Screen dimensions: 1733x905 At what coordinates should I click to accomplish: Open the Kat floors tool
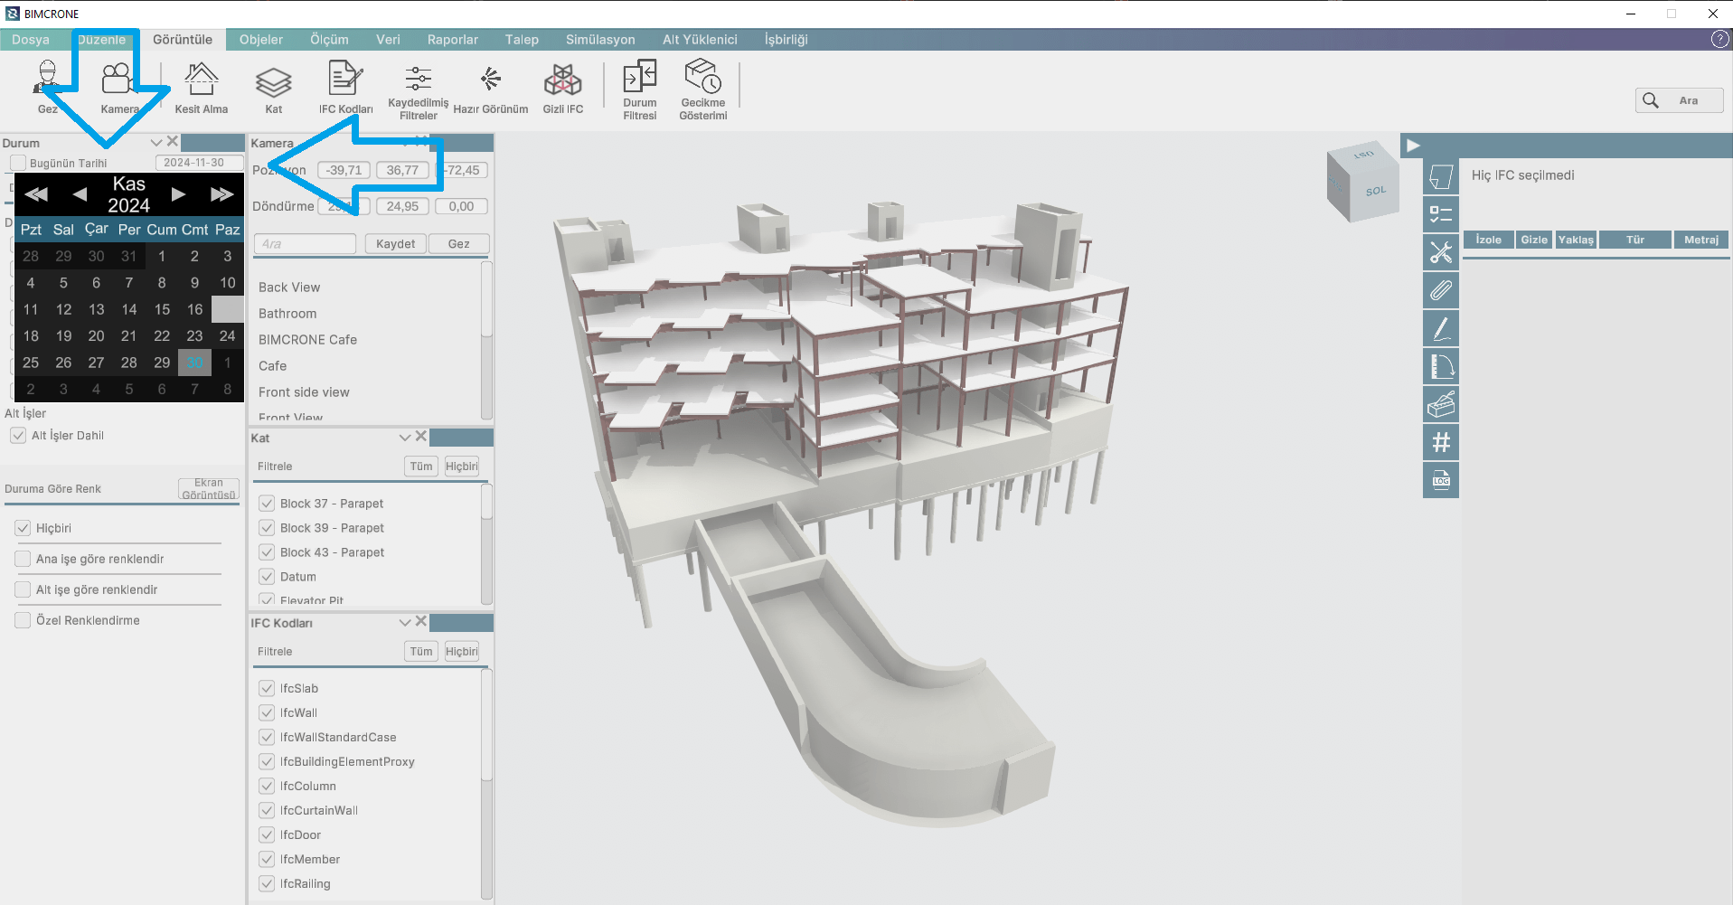273,82
